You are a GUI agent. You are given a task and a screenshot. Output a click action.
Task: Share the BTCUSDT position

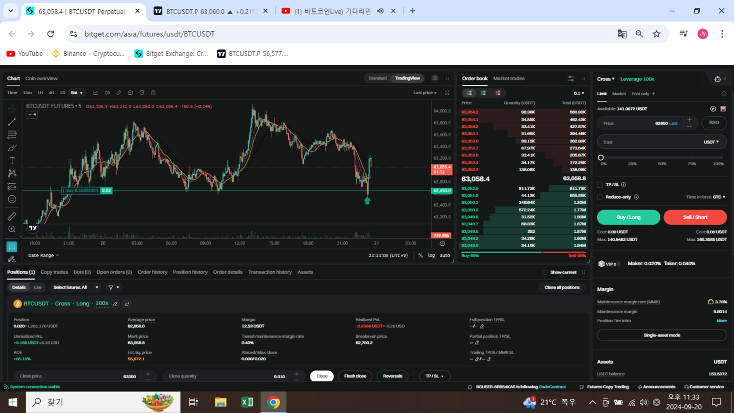pyautogui.click(x=127, y=304)
